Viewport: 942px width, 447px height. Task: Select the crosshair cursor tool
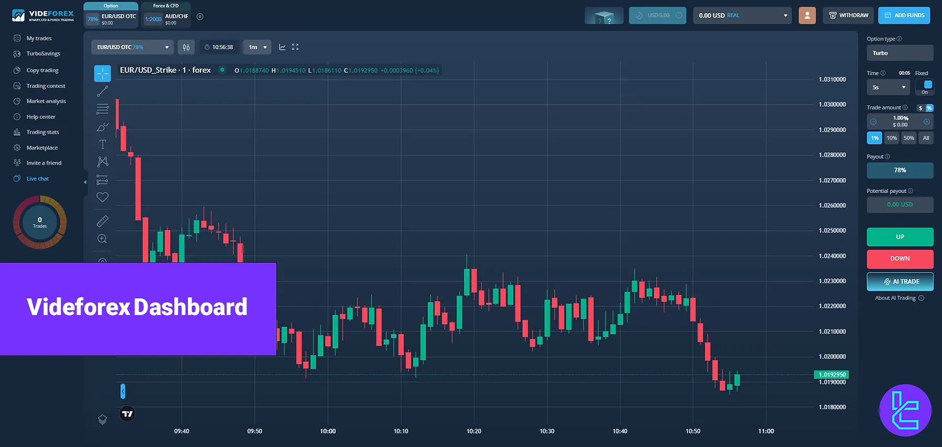103,74
